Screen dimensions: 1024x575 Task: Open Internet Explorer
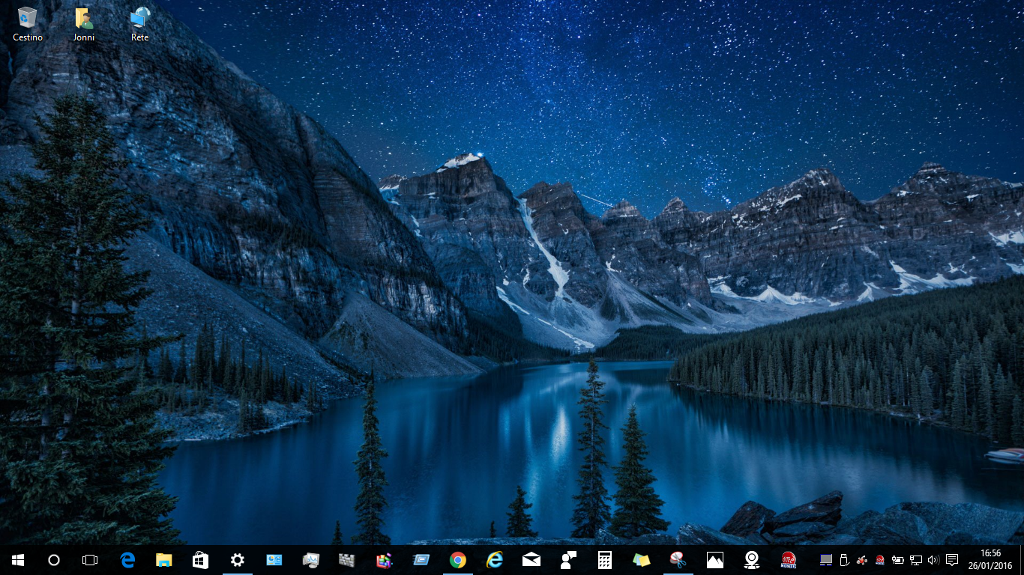pos(494,559)
